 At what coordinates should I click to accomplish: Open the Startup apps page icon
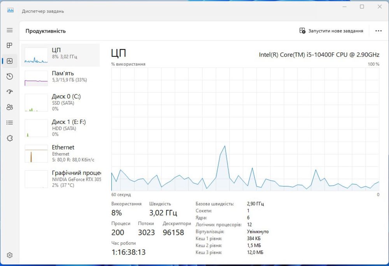[10, 92]
